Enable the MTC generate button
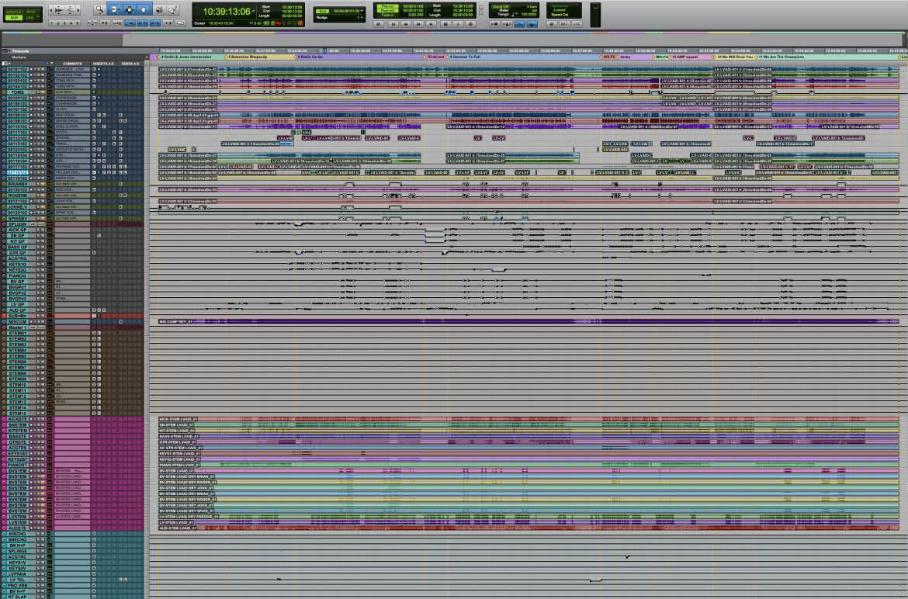The height and width of the screenshot is (599, 908). tap(564, 24)
